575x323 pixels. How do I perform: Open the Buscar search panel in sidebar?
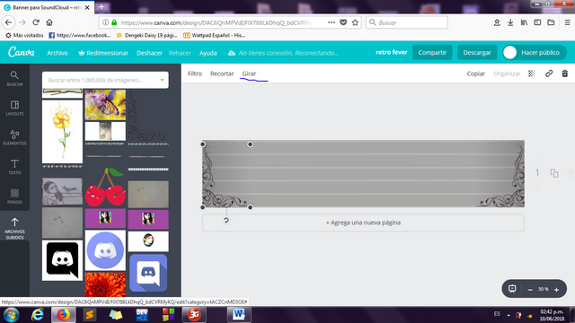coord(14,79)
